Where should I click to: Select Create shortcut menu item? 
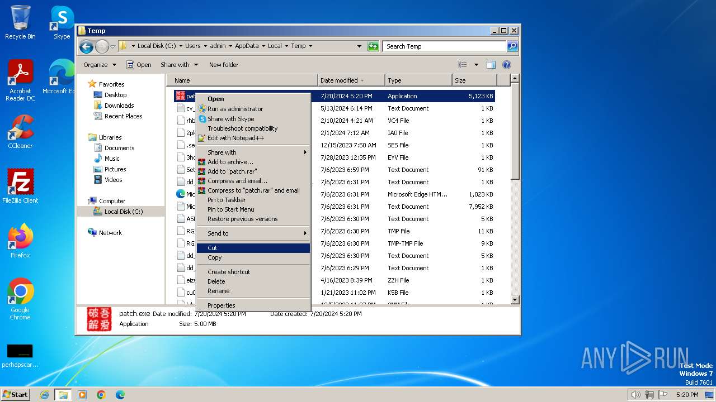pos(253,272)
